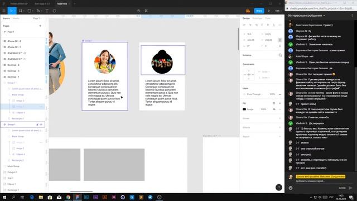Click the horizontal canvas scrollbar

coord(81,192)
